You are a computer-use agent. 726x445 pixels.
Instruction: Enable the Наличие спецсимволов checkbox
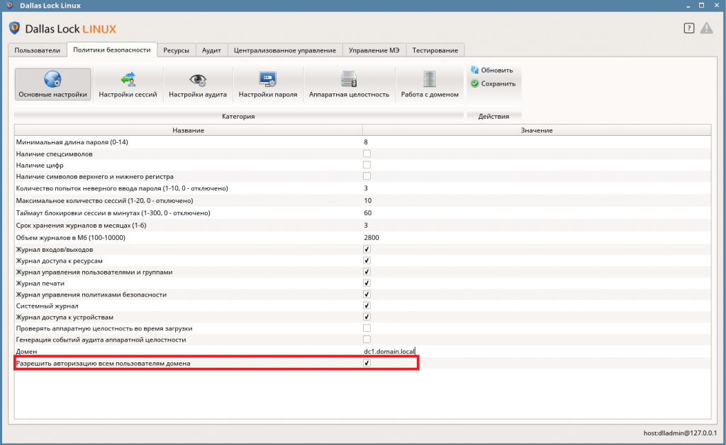pos(367,154)
